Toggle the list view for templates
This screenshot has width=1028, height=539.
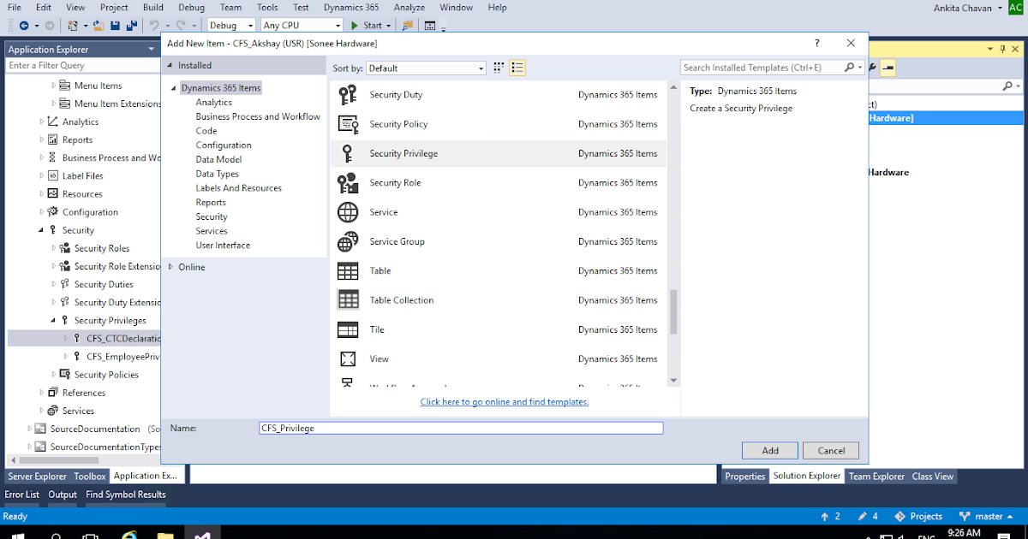(517, 68)
